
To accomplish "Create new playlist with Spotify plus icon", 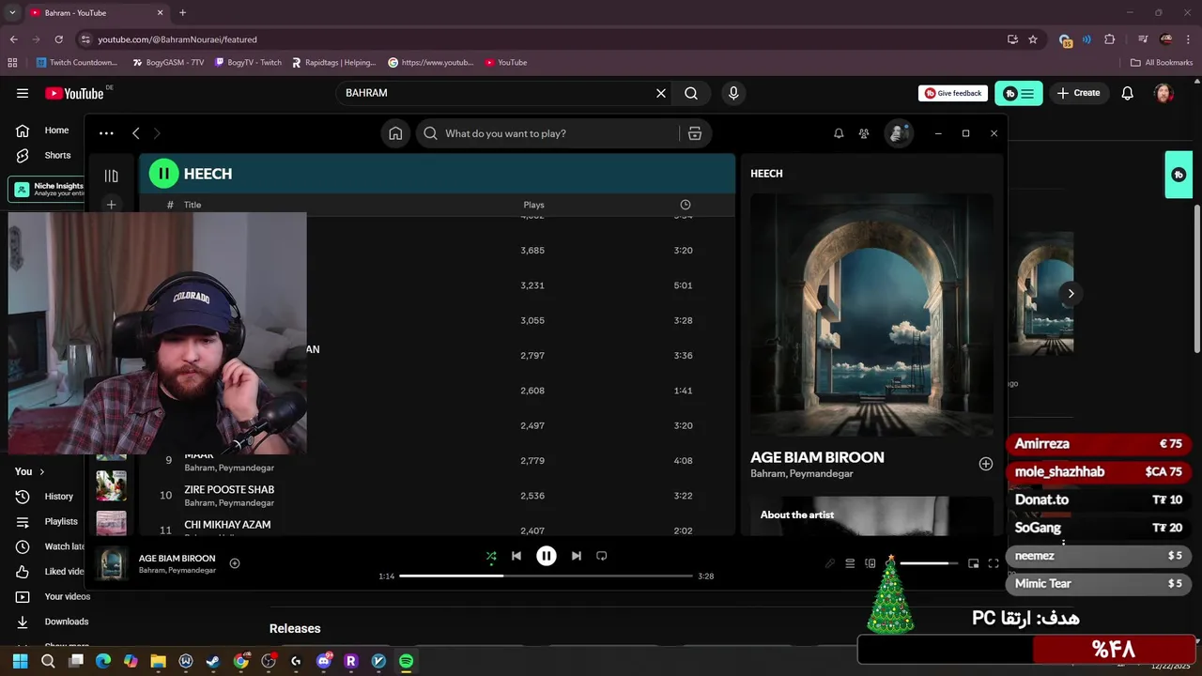I will pyautogui.click(x=112, y=205).
